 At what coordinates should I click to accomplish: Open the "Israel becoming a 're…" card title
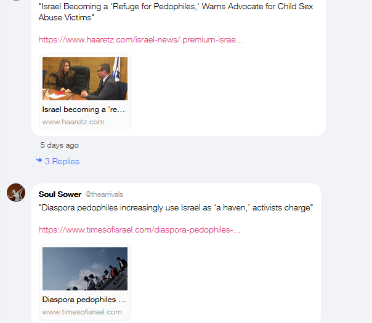[x=83, y=110]
